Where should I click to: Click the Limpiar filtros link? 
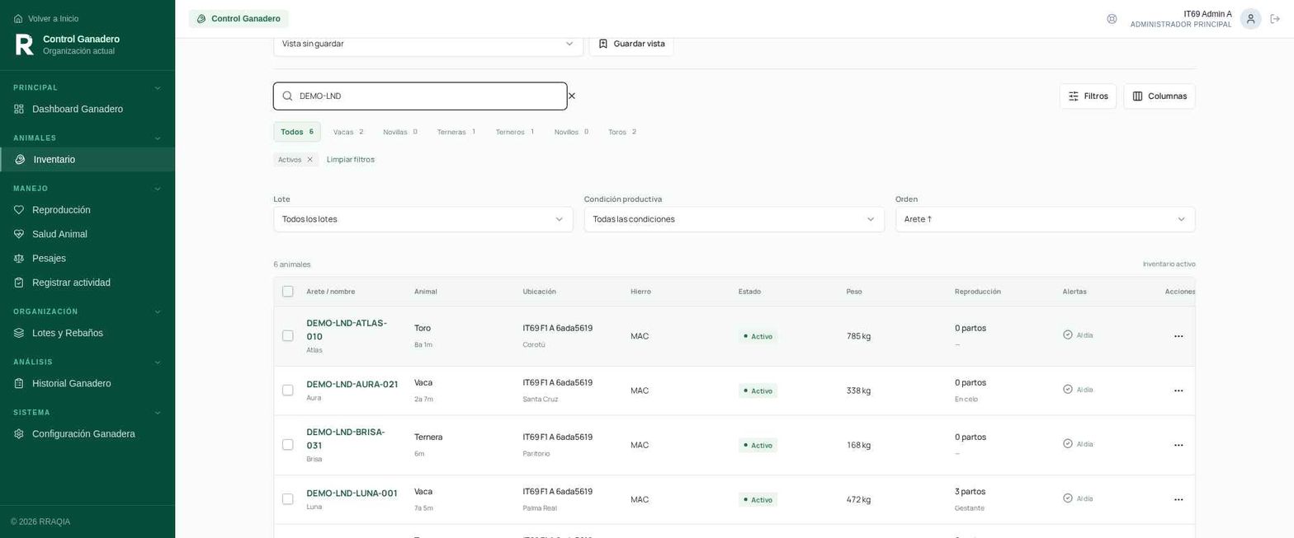[x=351, y=160]
